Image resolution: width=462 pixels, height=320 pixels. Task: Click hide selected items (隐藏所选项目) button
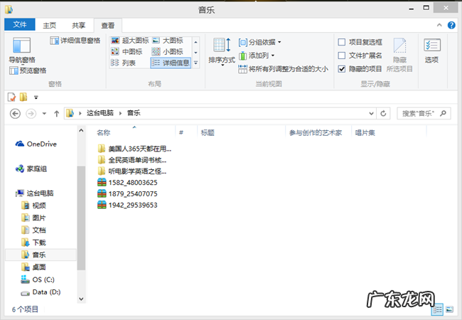[x=399, y=55]
